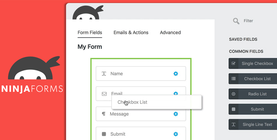This screenshot has height=140, width=277.
Task: Collapse the Common Fields section
Action: 246,52
